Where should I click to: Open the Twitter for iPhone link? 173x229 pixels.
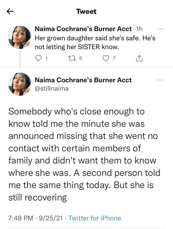[x=95, y=218]
